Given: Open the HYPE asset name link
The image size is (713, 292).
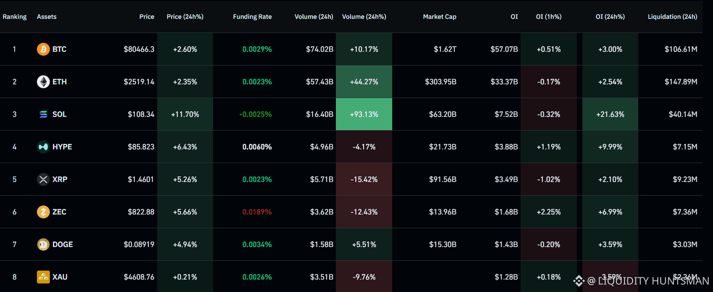Looking at the screenshot, I should click(x=62, y=147).
